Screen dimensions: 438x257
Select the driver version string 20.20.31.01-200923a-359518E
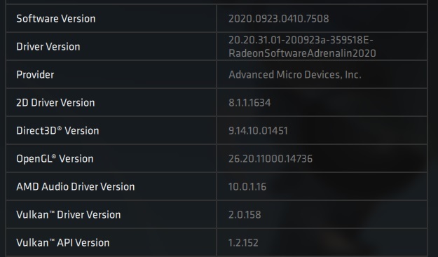click(x=301, y=40)
